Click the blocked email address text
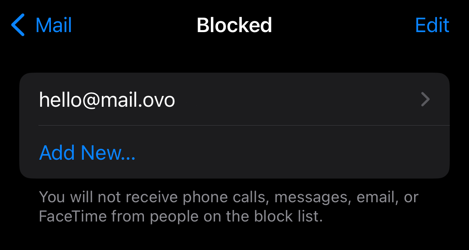The height and width of the screenshot is (250, 469). point(107,100)
